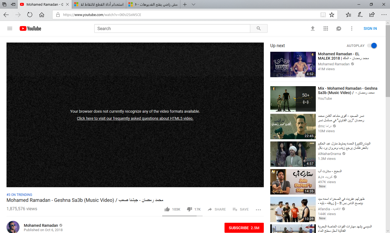Open the HTML5 video FAQ link
The height and width of the screenshot is (233, 390).
[x=135, y=118]
